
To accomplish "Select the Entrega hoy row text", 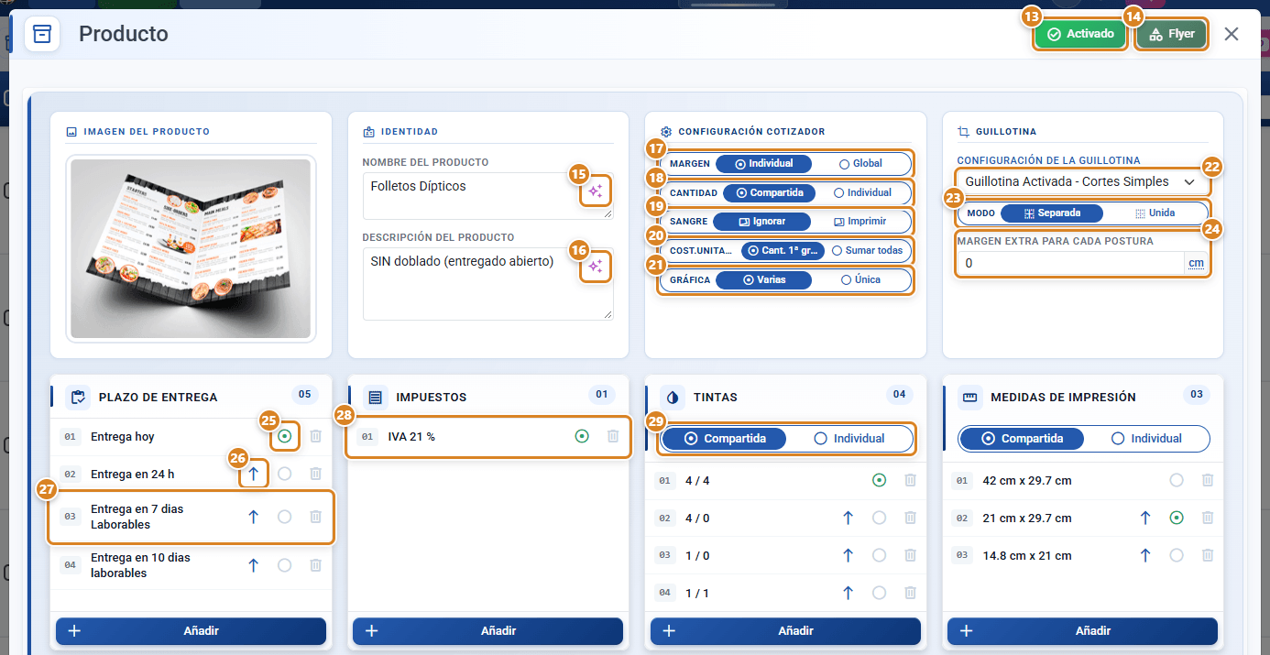I will (x=123, y=437).
